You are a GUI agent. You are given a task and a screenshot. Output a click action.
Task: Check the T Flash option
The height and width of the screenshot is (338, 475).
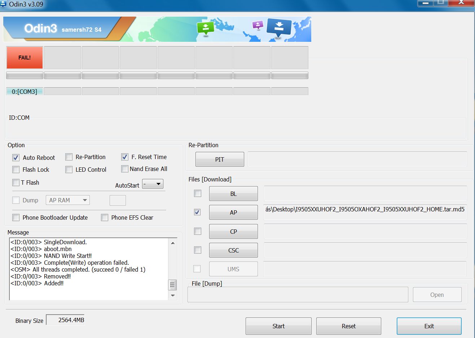[x=16, y=183]
